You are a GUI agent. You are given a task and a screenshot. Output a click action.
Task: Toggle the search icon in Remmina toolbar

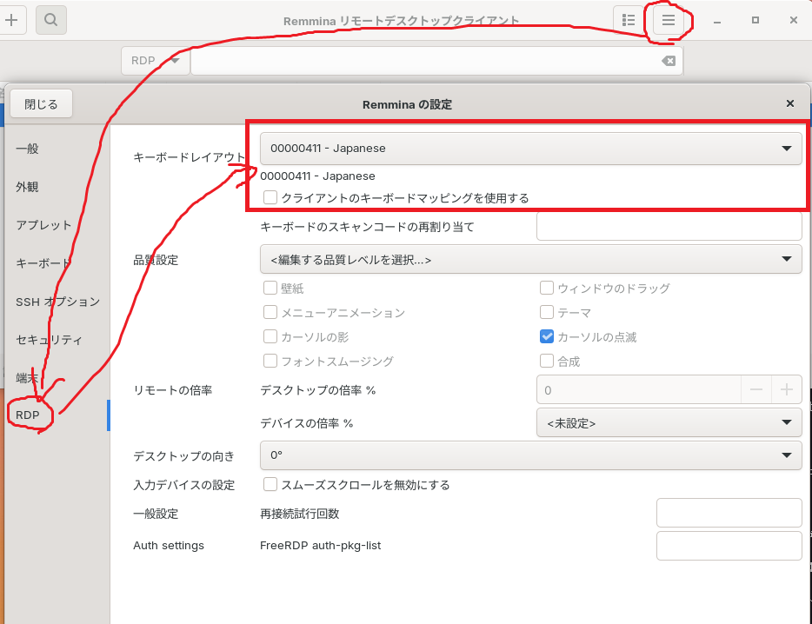click(50, 20)
